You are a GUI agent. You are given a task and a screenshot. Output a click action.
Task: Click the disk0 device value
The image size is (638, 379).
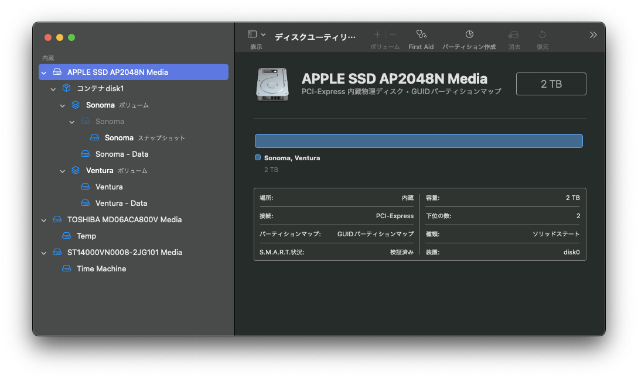click(x=571, y=252)
